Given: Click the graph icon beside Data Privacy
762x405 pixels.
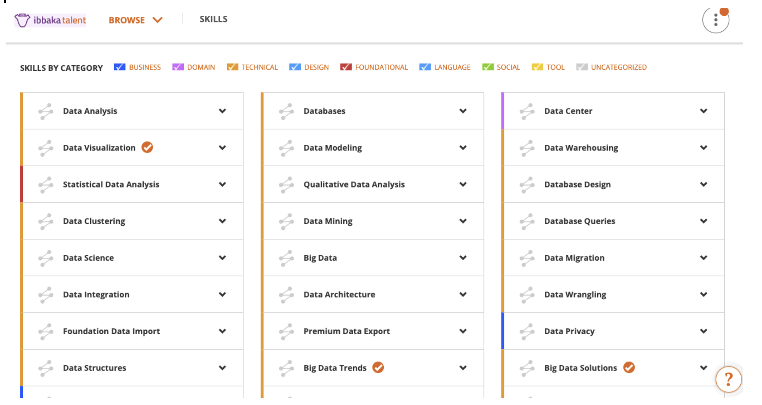Looking at the screenshot, I should [x=527, y=331].
